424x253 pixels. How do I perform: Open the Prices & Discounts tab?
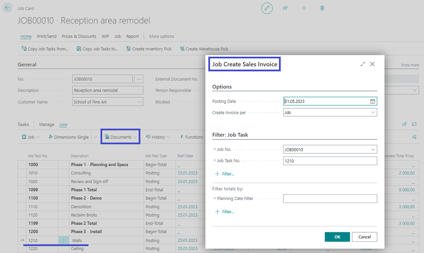click(x=79, y=36)
